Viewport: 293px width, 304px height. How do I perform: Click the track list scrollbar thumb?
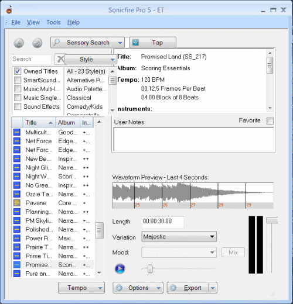click(99, 230)
